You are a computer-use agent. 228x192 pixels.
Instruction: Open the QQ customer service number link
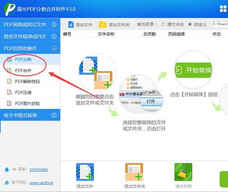[x=38, y=170]
